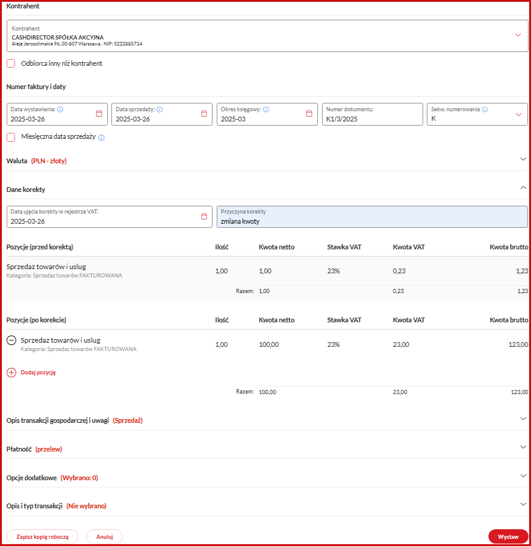Click Zapisz kopię roboczą button

click(x=43, y=536)
